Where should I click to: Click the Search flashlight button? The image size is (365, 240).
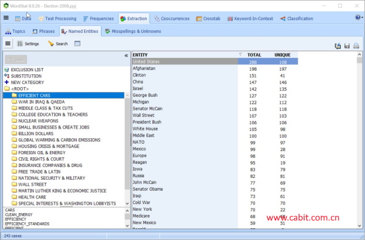(x=58, y=44)
